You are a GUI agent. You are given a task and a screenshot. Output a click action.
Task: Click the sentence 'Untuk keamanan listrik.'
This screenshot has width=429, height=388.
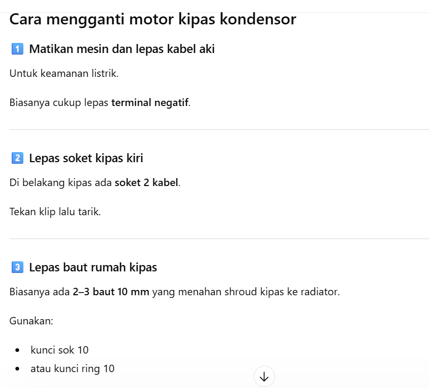pos(64,73)
